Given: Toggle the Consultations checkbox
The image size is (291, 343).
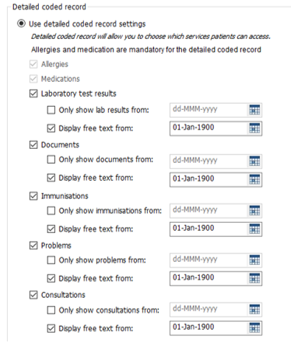Looking at the screenshot, I should (x=33, y=295).
